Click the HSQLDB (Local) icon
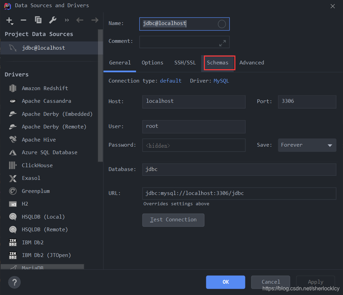This screenshot has height=295, width=343. pyautogui.click(x=13, y=217)
